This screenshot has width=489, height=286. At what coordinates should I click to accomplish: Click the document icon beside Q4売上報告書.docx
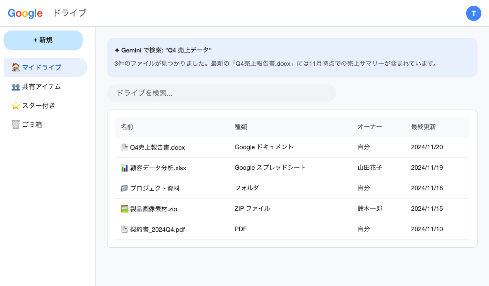124,147
